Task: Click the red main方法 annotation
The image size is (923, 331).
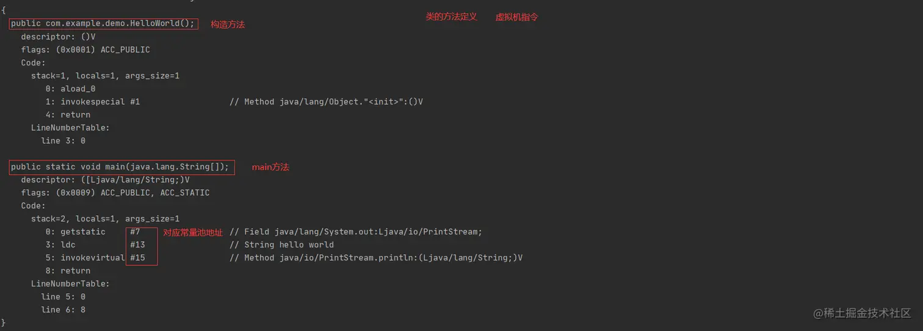Action: pyautogui.click(x=270, y=166)
